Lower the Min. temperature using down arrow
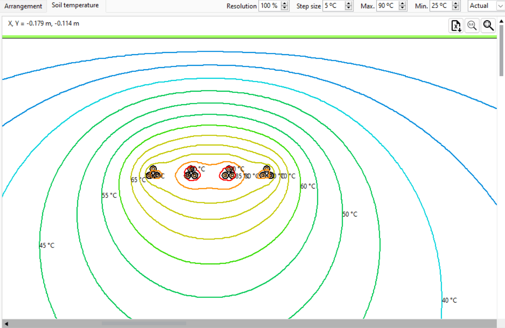Image resolution: width=505 pixels, height=328 pixels. [456, 8]
